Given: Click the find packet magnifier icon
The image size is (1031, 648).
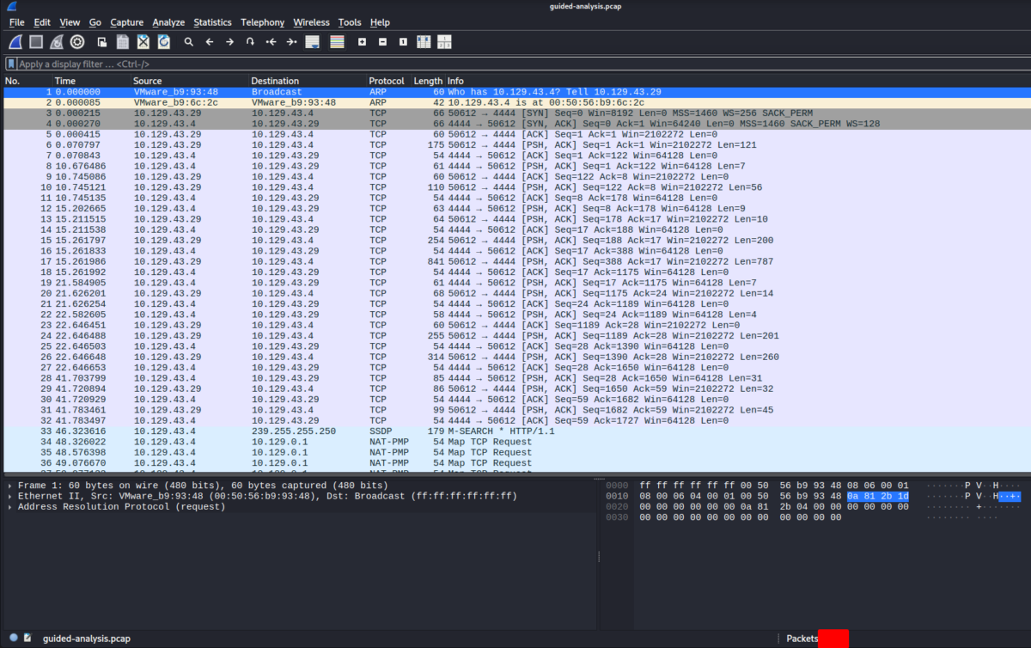Looking at the screenshot, I should coord(188,41).
